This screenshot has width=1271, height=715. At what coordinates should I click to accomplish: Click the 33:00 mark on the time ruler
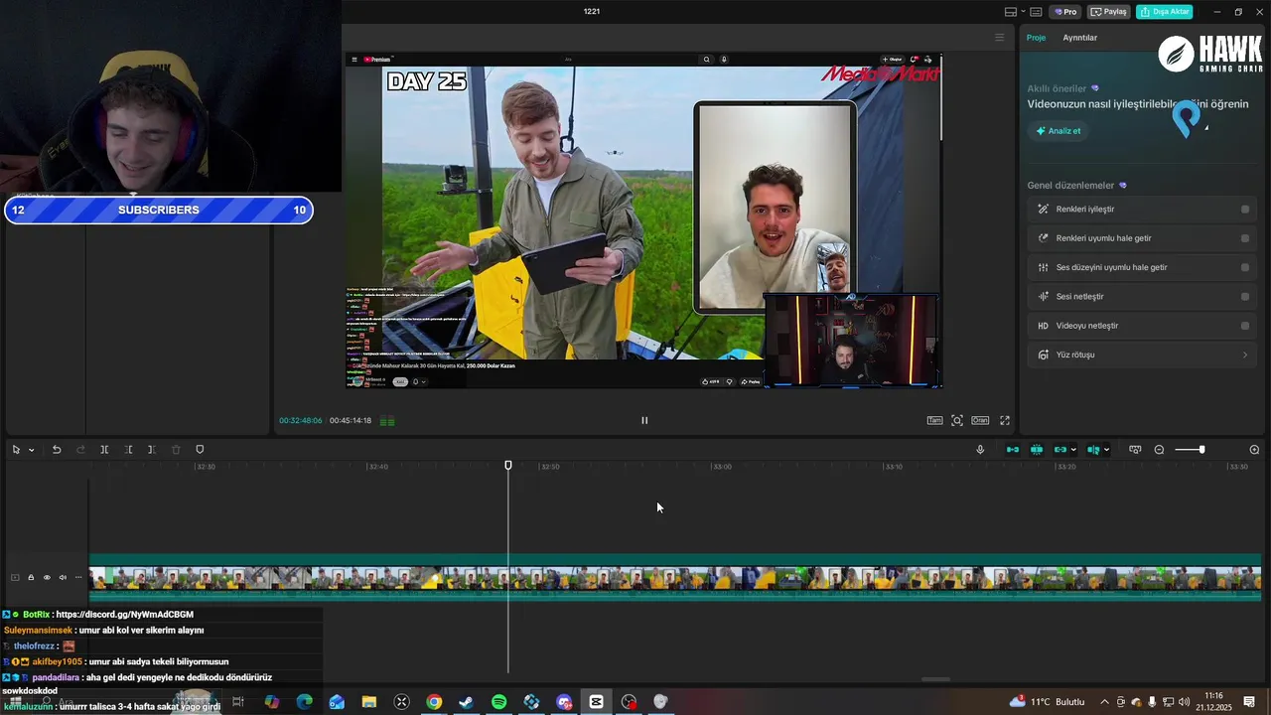[722, 467]
